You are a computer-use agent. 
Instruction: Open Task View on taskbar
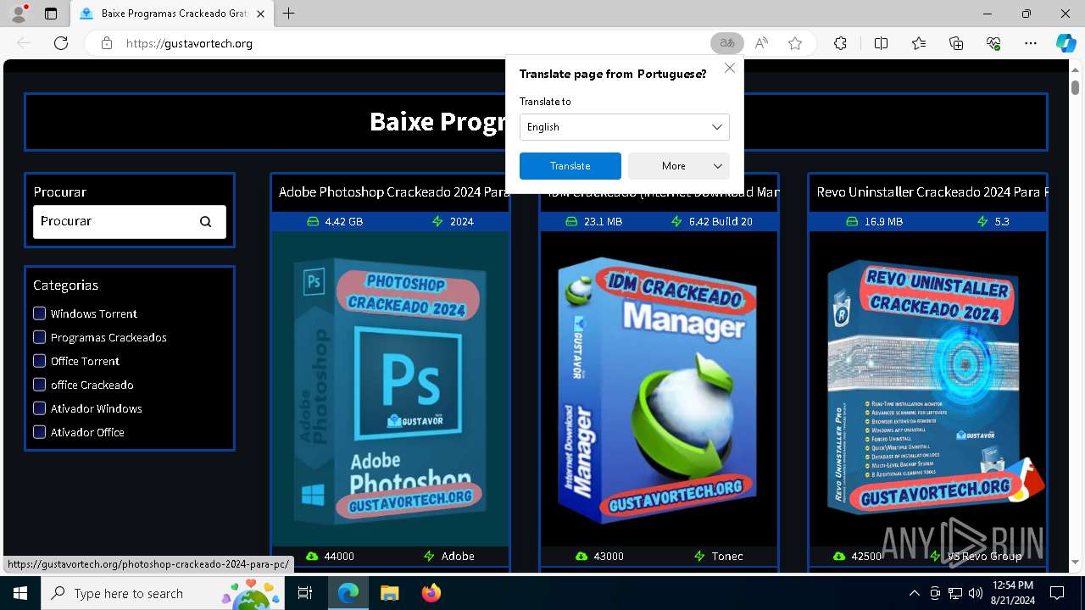306,593
